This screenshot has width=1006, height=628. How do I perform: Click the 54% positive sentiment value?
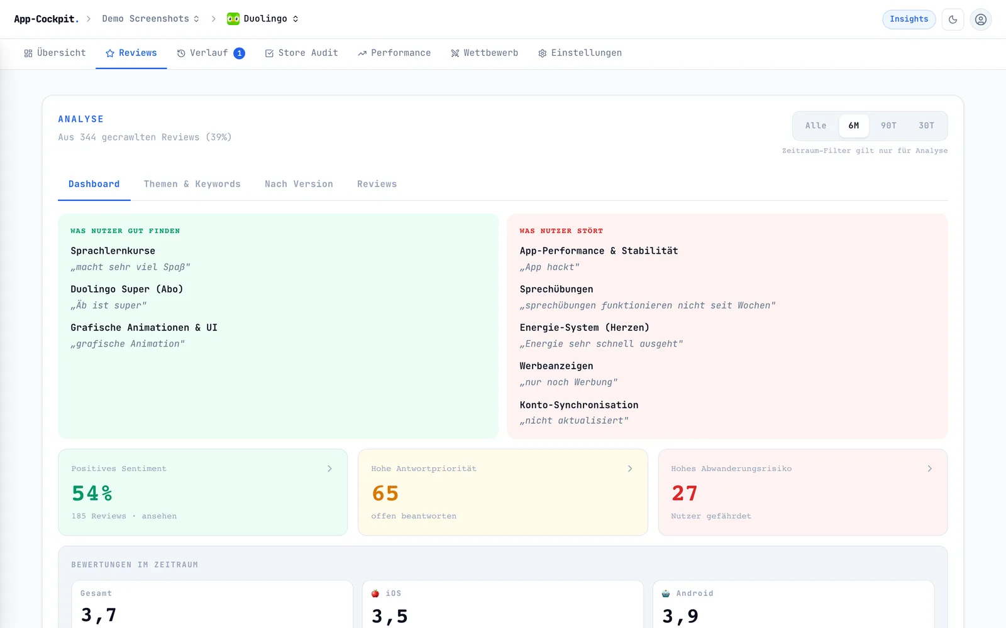pyautogui.click(x=92, y=494)
